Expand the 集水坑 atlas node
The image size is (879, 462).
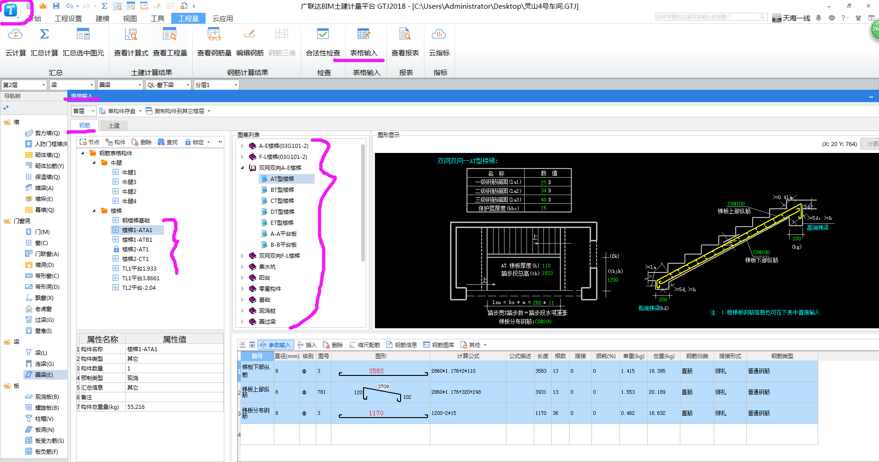(x=242, y=266)
